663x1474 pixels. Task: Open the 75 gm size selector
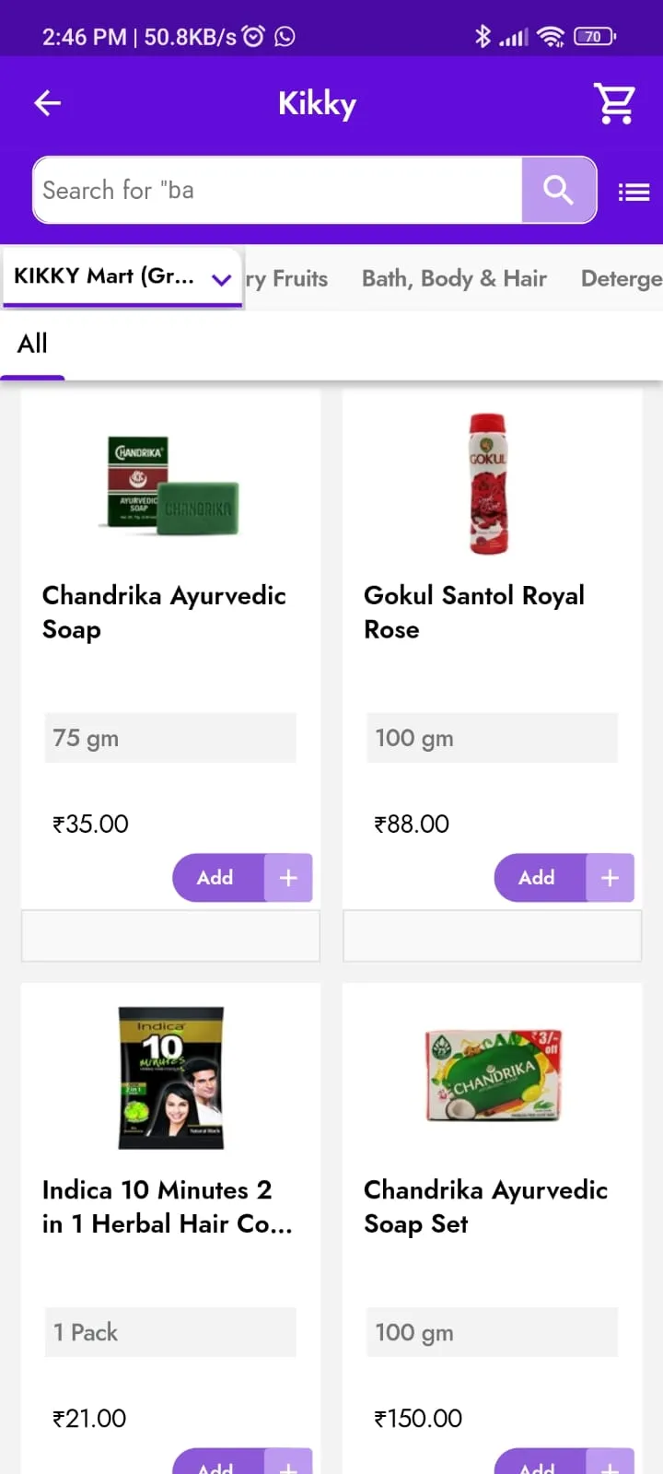pyautogui.click(x=170, y=738)
